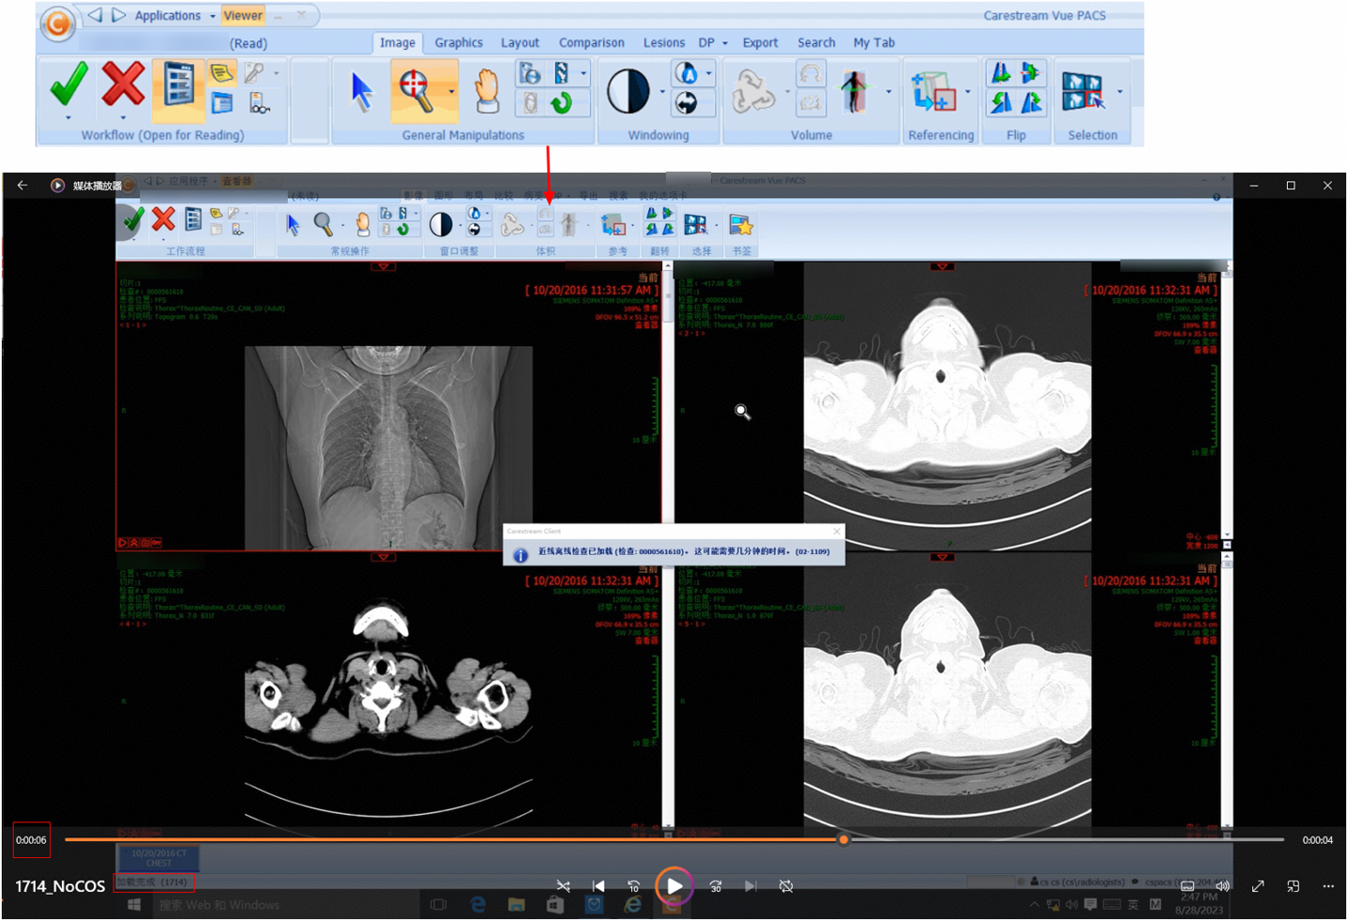This screenshot has height=920, width=1347.
Task: Click the top-left icon in the Flip group
Action: point(1001,73)
